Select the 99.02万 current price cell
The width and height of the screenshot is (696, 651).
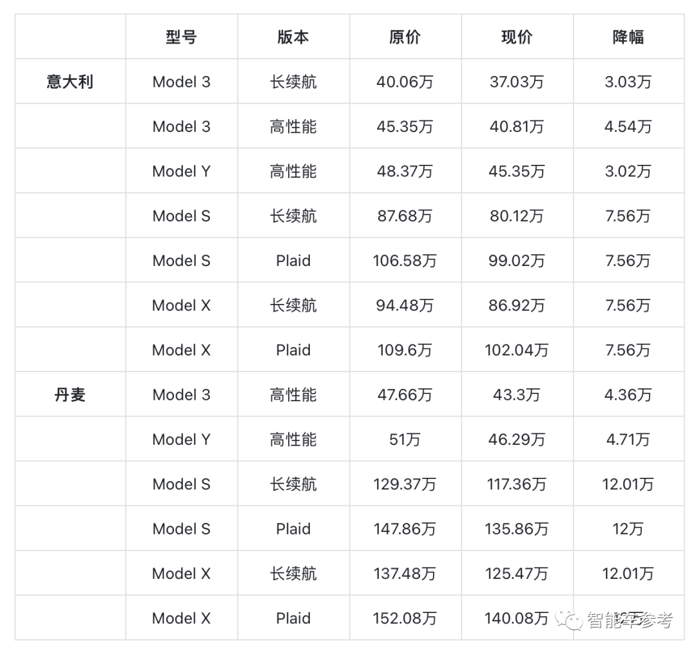point(517,261)
